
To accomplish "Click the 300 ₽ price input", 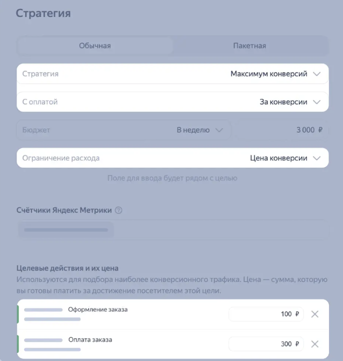I will point(266,344).
